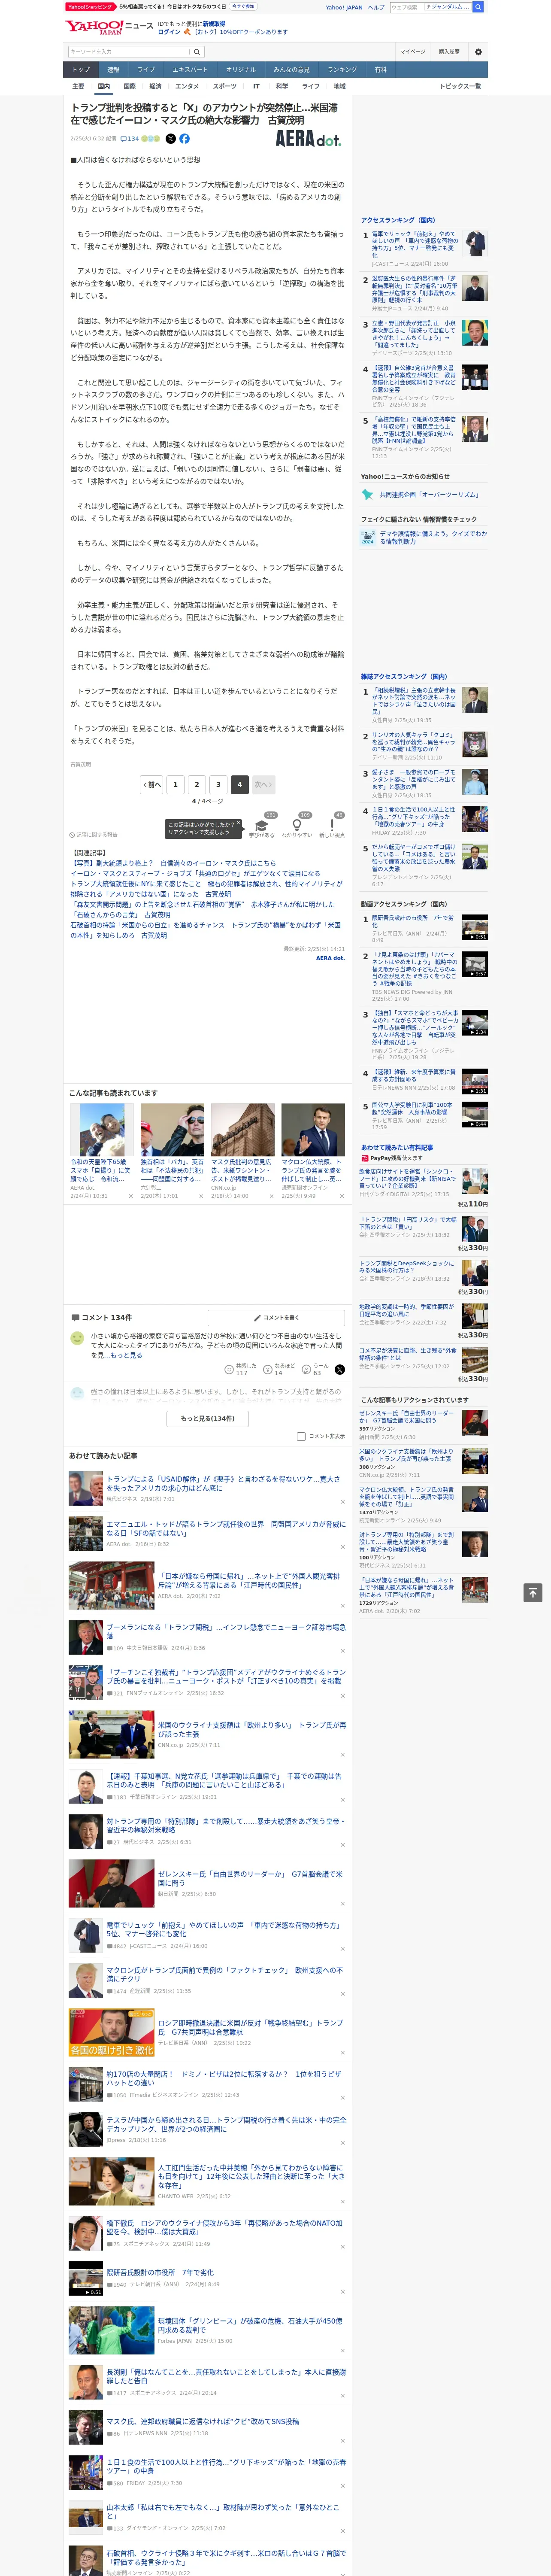Open マスク氏批判の意見広告 recommended thumbnail
551x2576 pixels.
coord(242,1130)
